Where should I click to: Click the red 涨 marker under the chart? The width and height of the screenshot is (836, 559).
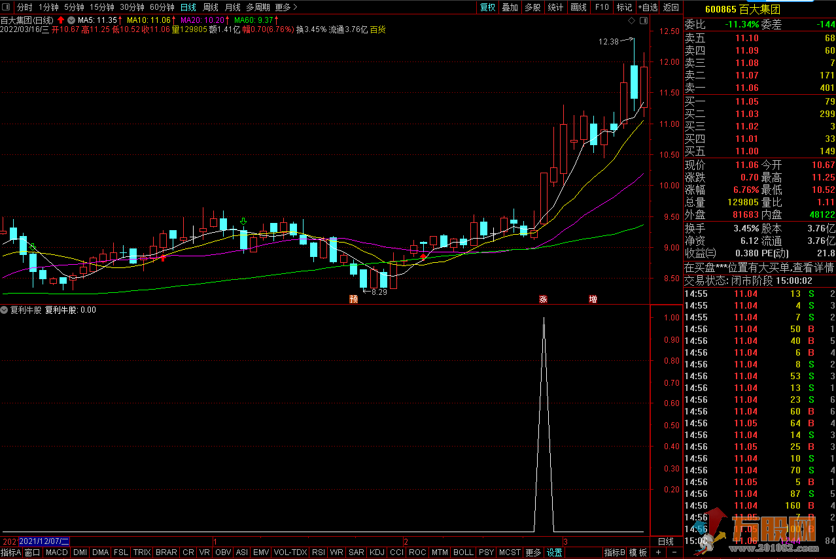pyautogui.click(x=542, y=299)
